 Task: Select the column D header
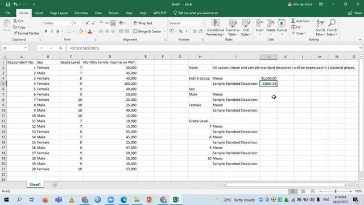pyautogui.click(x=110, y=57)
